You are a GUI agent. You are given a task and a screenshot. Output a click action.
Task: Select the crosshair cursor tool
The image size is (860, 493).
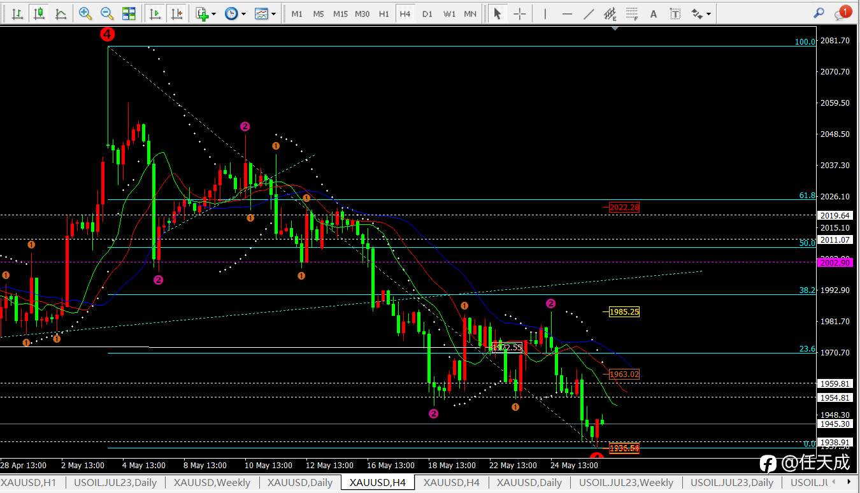coord(520,13)
